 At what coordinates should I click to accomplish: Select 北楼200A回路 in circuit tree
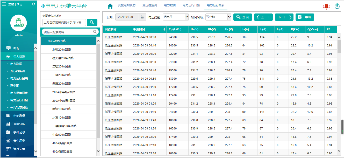click(x=61, y=50)
